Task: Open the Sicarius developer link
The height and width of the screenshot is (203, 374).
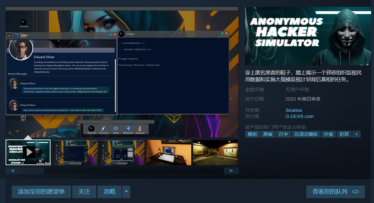Action: pos(293,110)
